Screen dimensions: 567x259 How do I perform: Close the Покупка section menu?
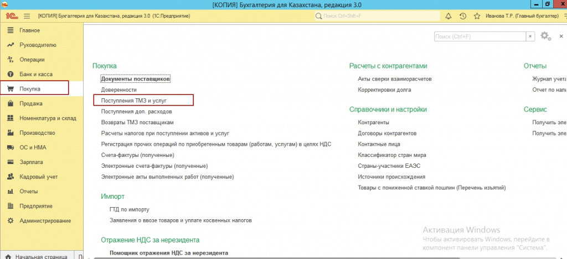click(561, 36)
